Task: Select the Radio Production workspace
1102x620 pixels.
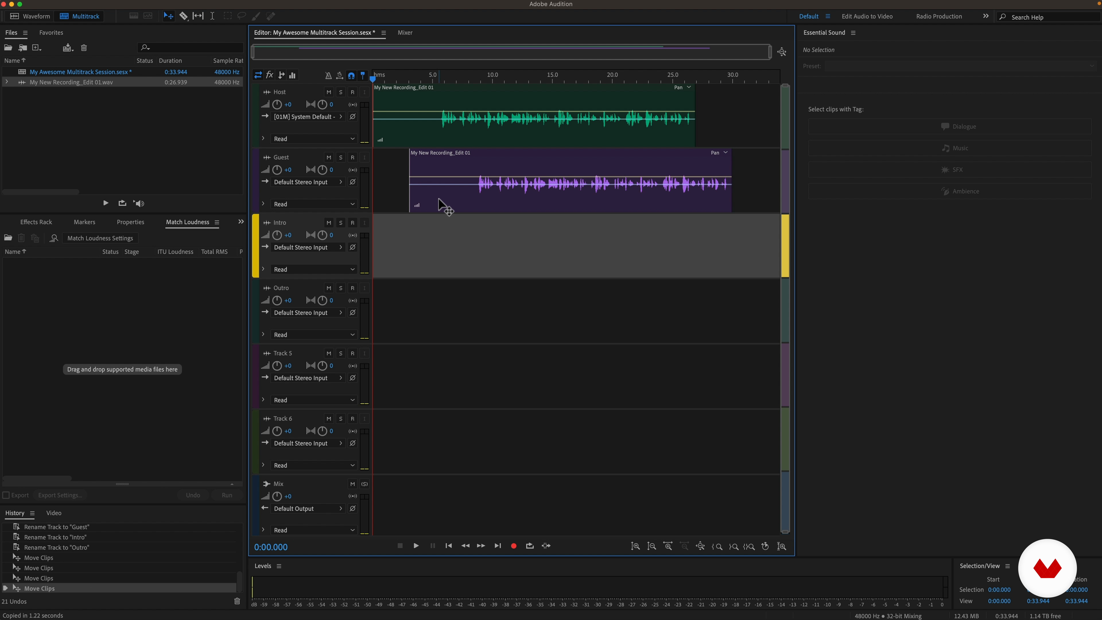Action: [939, 16]
